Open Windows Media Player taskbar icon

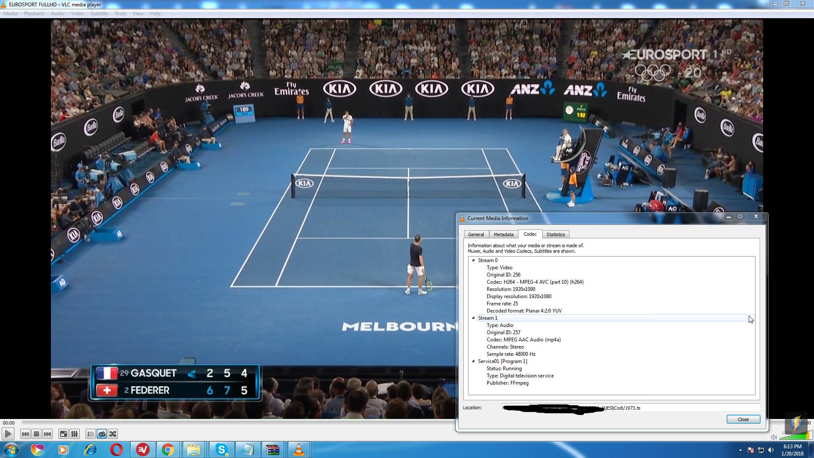point(63,450)
